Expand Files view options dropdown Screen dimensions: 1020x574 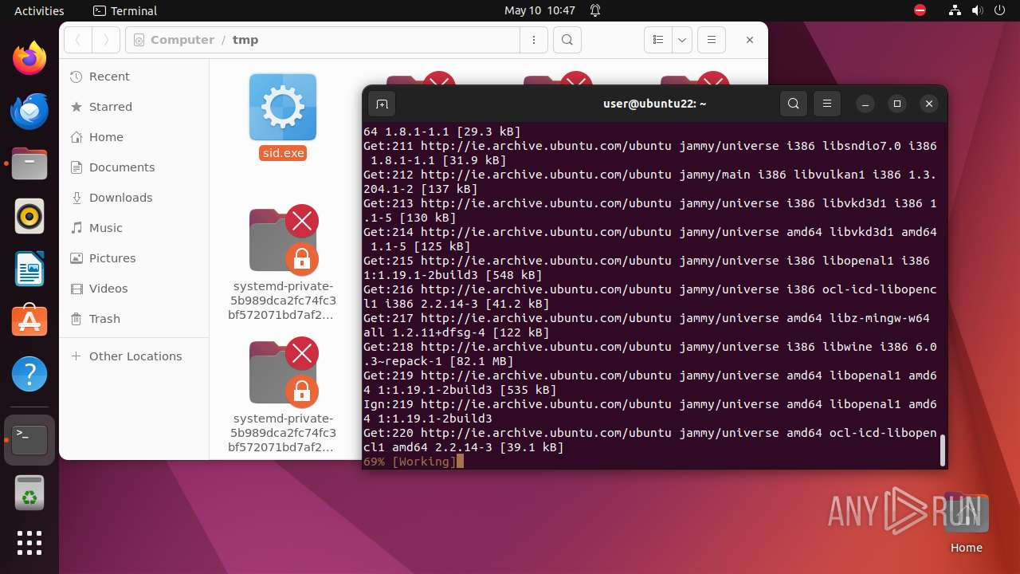(x=681, y=40)
